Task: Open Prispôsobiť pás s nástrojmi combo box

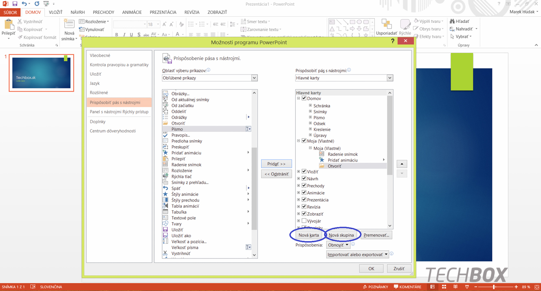Action: pos(344,78)
